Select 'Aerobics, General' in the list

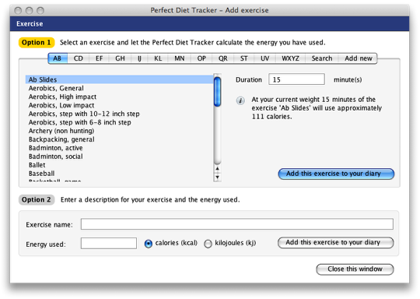click(120, 88)
